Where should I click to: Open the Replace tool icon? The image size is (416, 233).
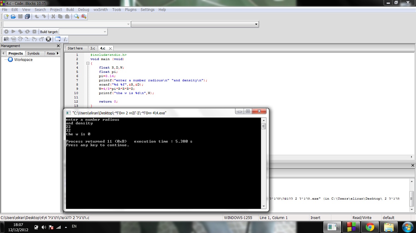point(84,17)
